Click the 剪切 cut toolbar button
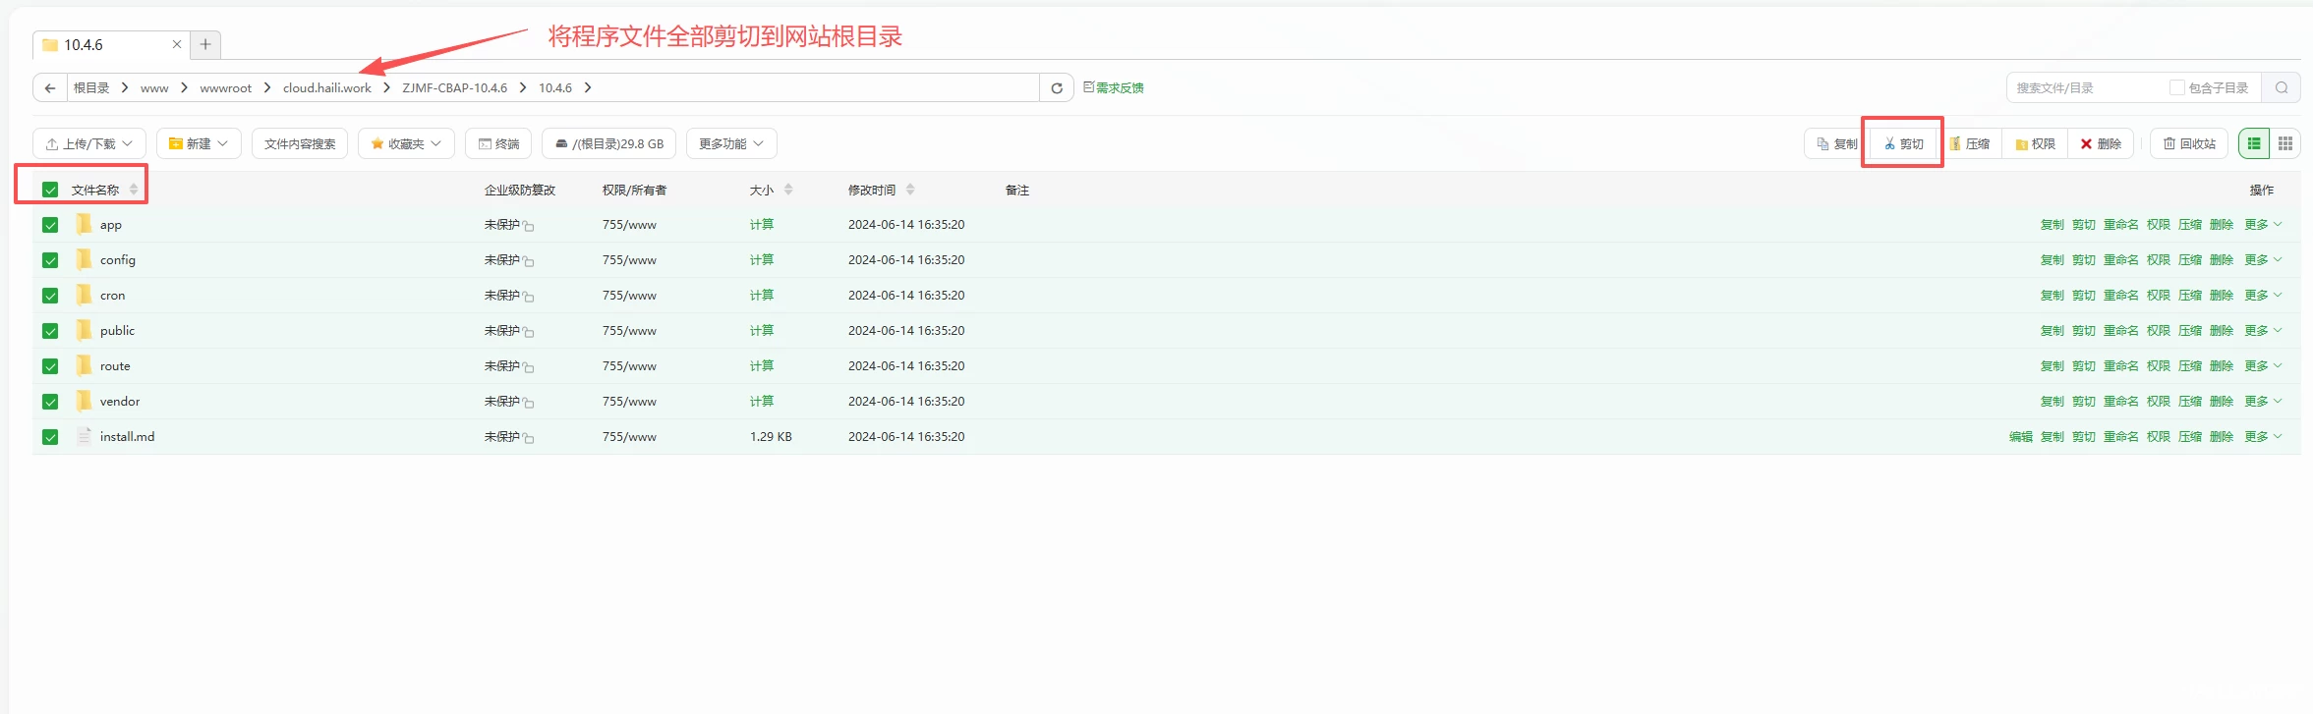 [x=1903, y=144]
